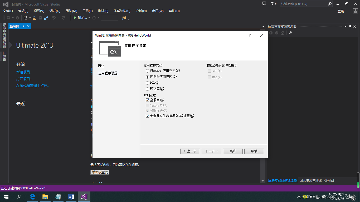Toggle the ATL(A) checkbox
The width and height of the screenshot is (360, 202).
[210, 71]
